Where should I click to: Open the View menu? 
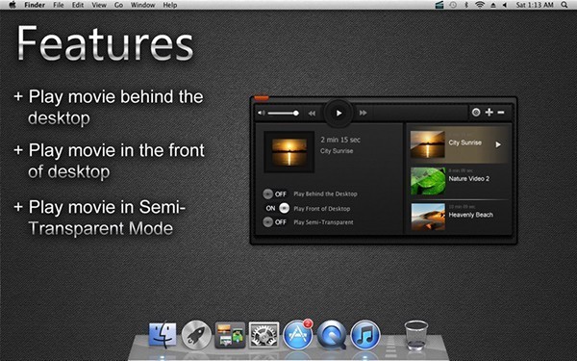pyautogui.click(x=99, y=5)
